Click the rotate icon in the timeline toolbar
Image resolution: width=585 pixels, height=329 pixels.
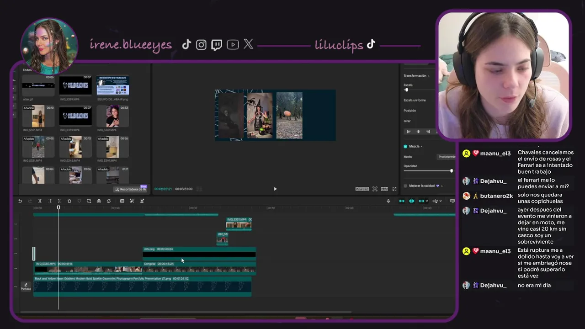pyautogui.click(x=109, y=201)
